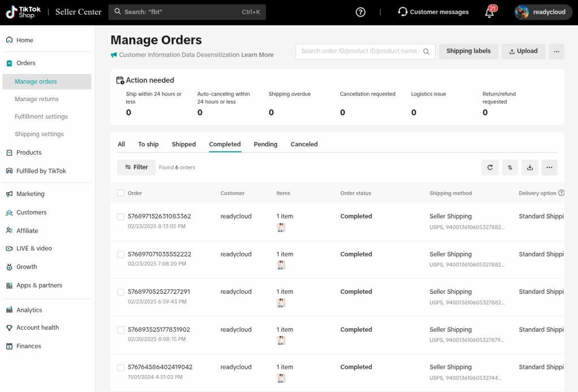Expand the Filter options
578x392 pixels.
pos(136,167)
